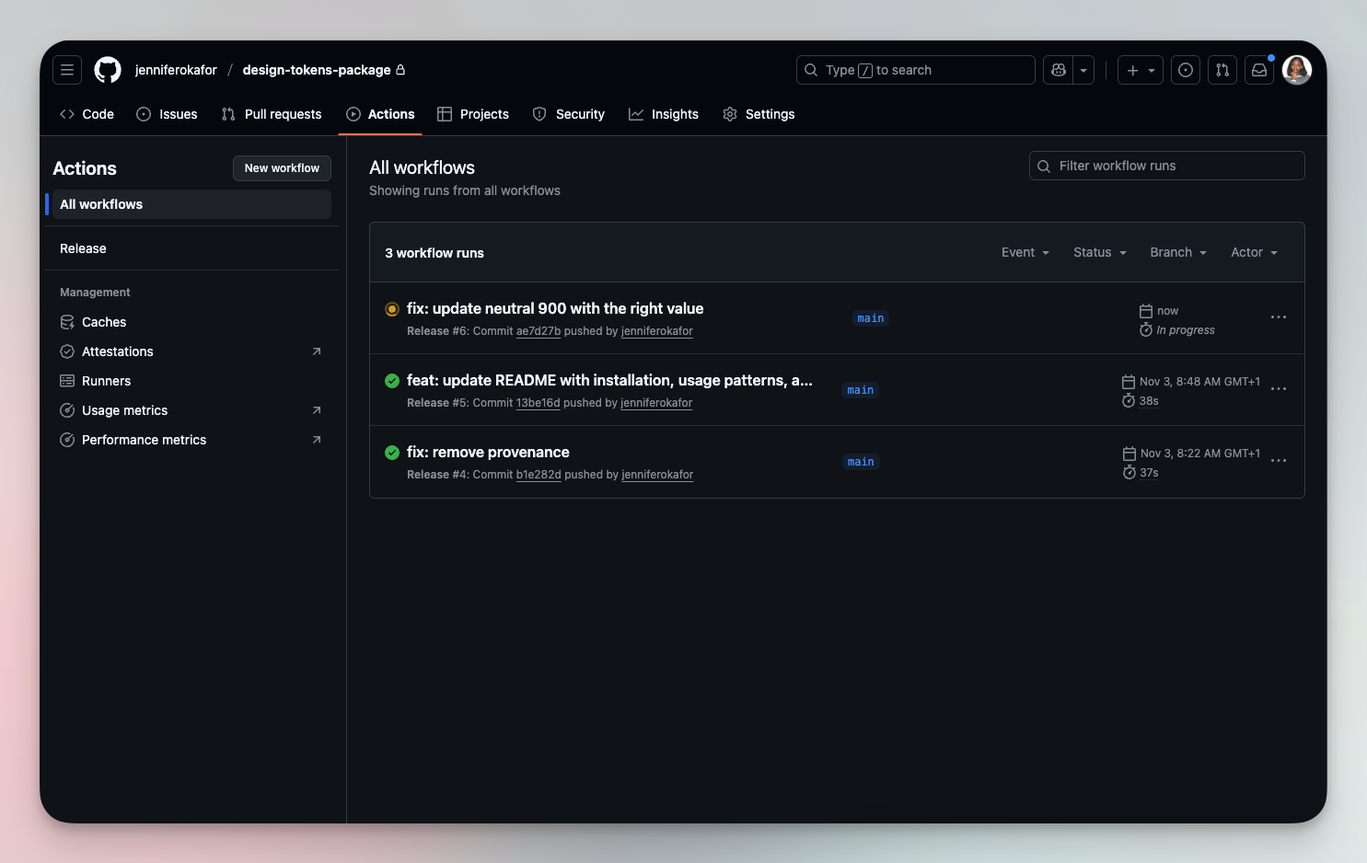The image size is (1367, 863).
Task: Click the jenniferokafor owner link in header
Action: point(176,70)
